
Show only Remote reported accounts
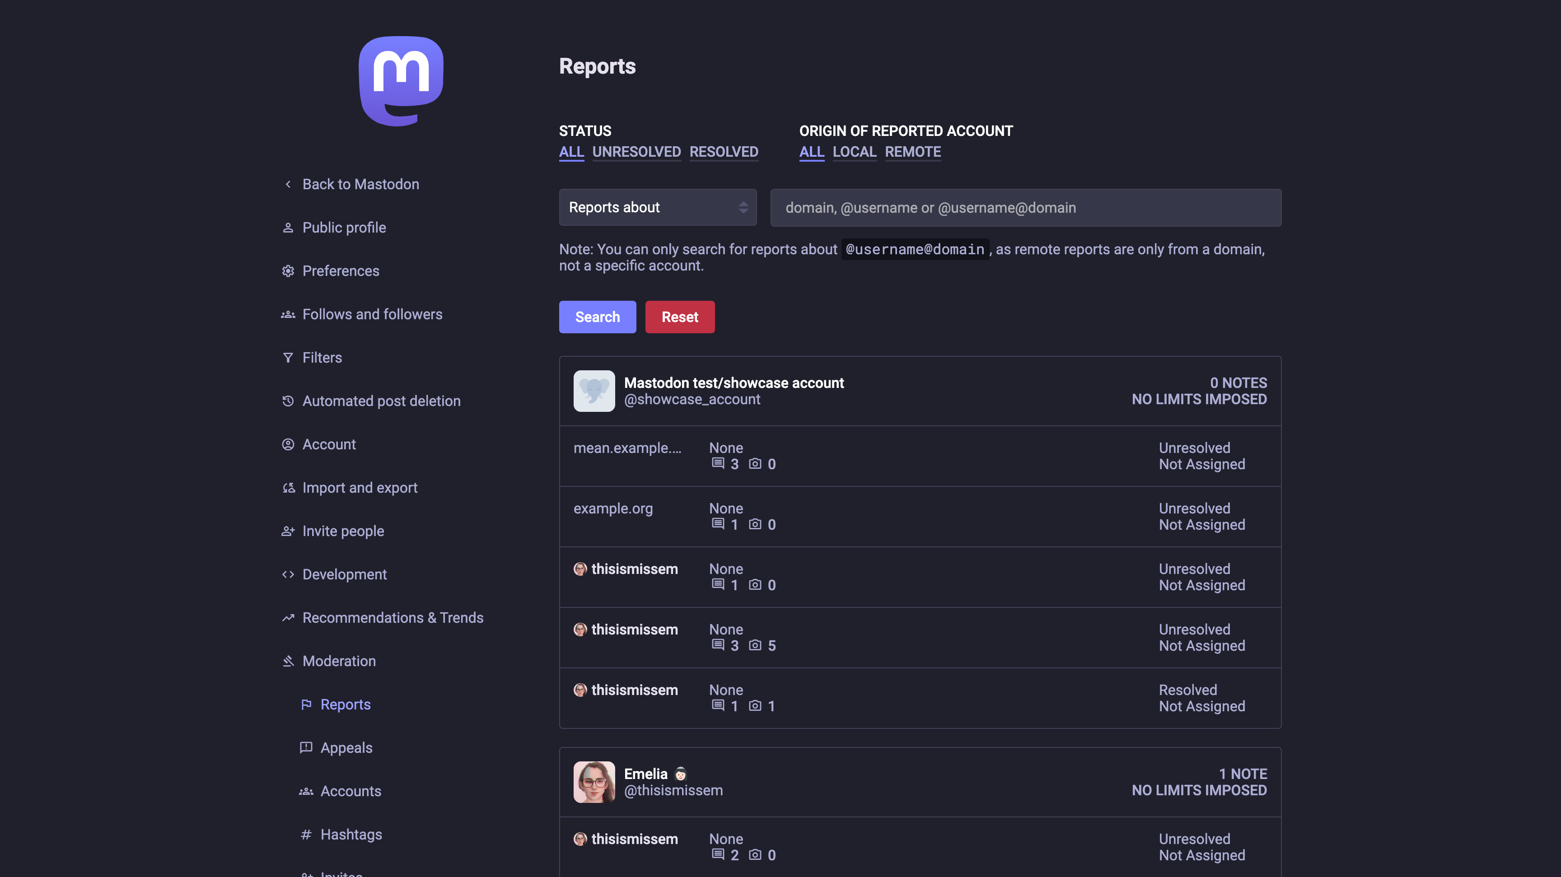[912, 152]
